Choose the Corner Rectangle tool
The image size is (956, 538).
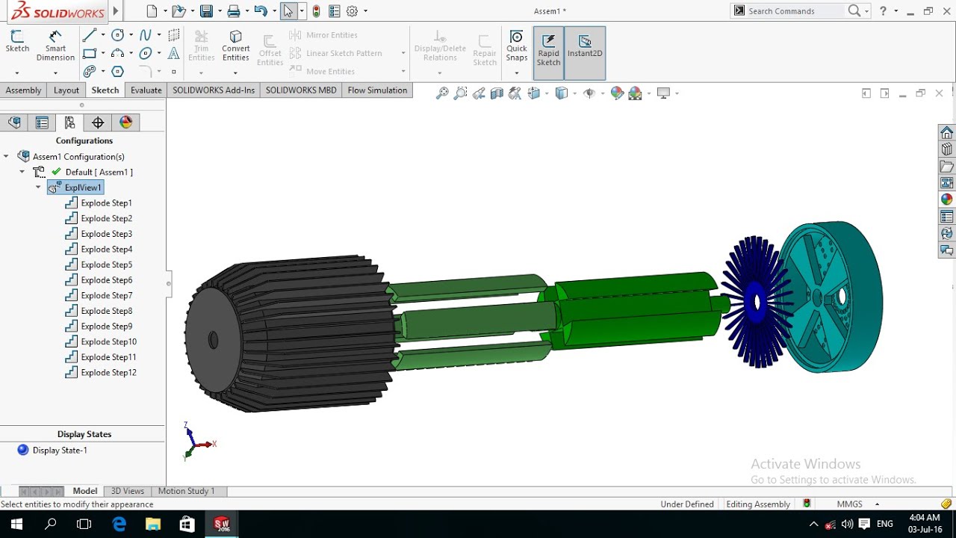(89, 53)
